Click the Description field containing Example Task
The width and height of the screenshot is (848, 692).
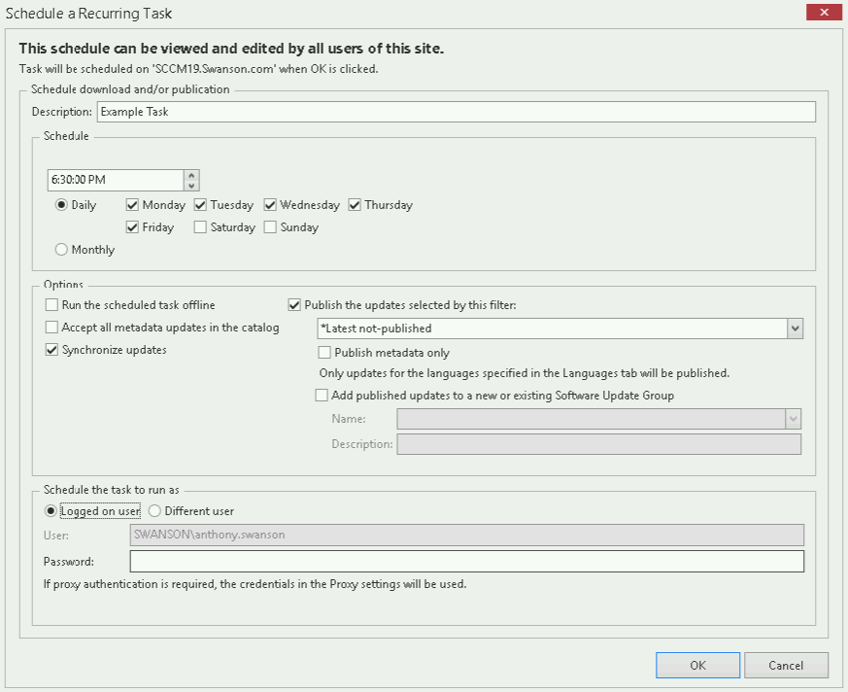456,112
